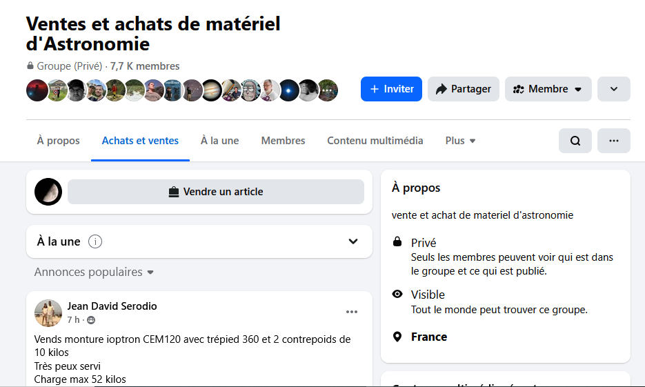Screen dimensions: 645x387
Task: Open Jean David Serodio's profile photo
Action: pos(48,313)
